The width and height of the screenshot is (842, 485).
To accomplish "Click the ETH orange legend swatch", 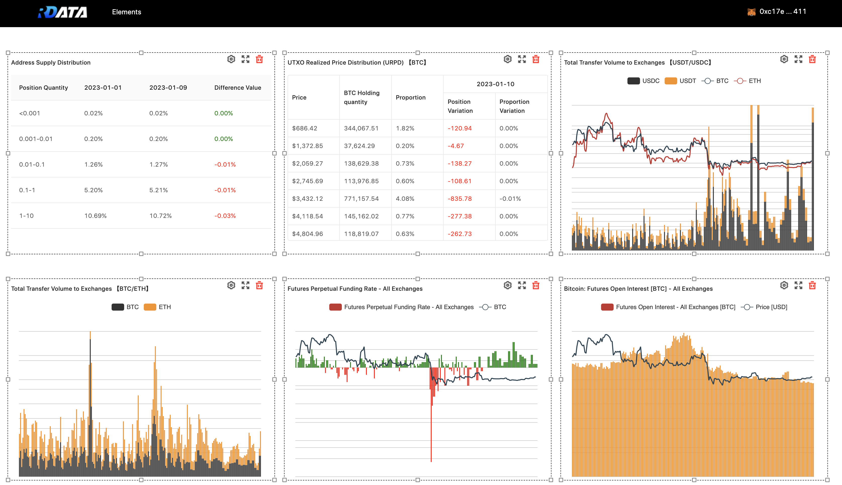I will [150, 307].
